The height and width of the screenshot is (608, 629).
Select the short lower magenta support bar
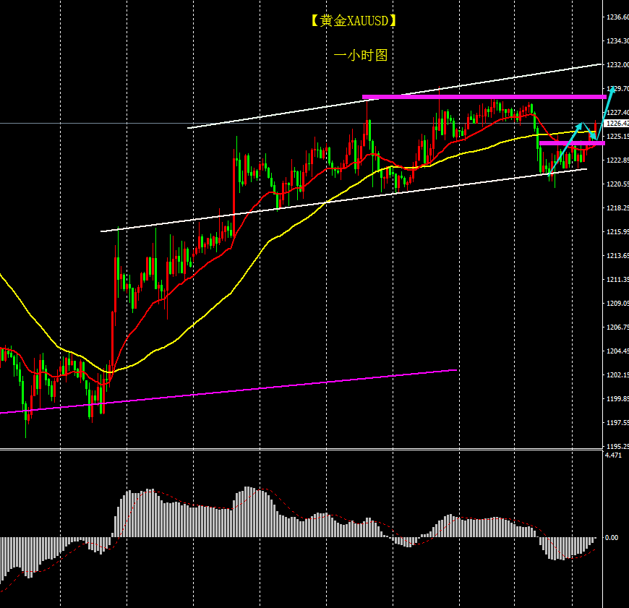[x=571, y=143]
